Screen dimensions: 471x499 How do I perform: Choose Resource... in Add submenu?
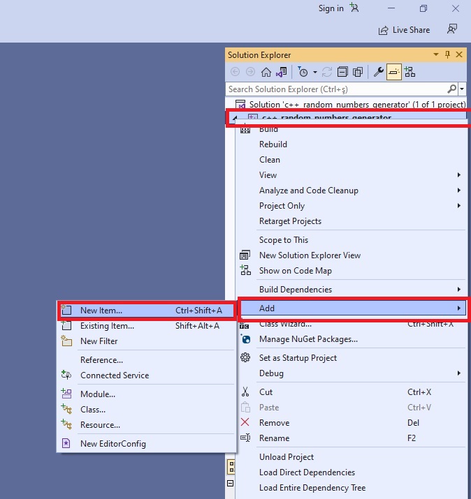pyautogui.click(x=147, y=425)
